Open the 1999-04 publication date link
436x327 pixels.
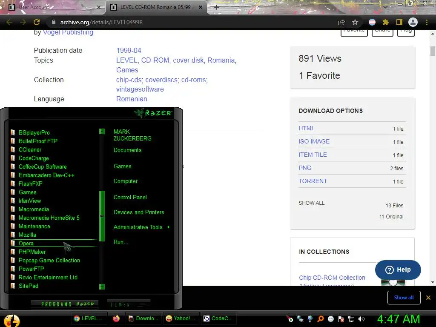pos(129,51)
